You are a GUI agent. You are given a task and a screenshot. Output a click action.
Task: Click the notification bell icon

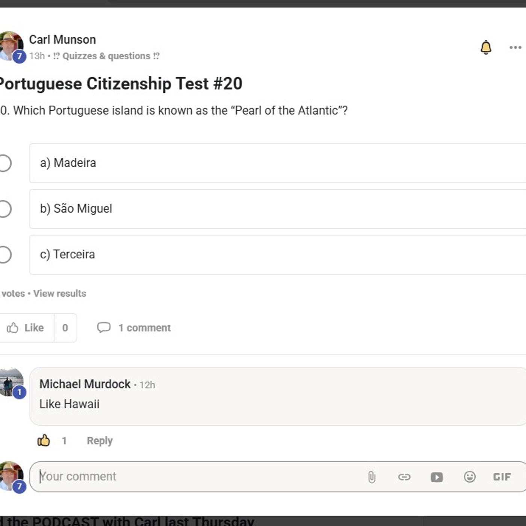(x=485, y=47)
